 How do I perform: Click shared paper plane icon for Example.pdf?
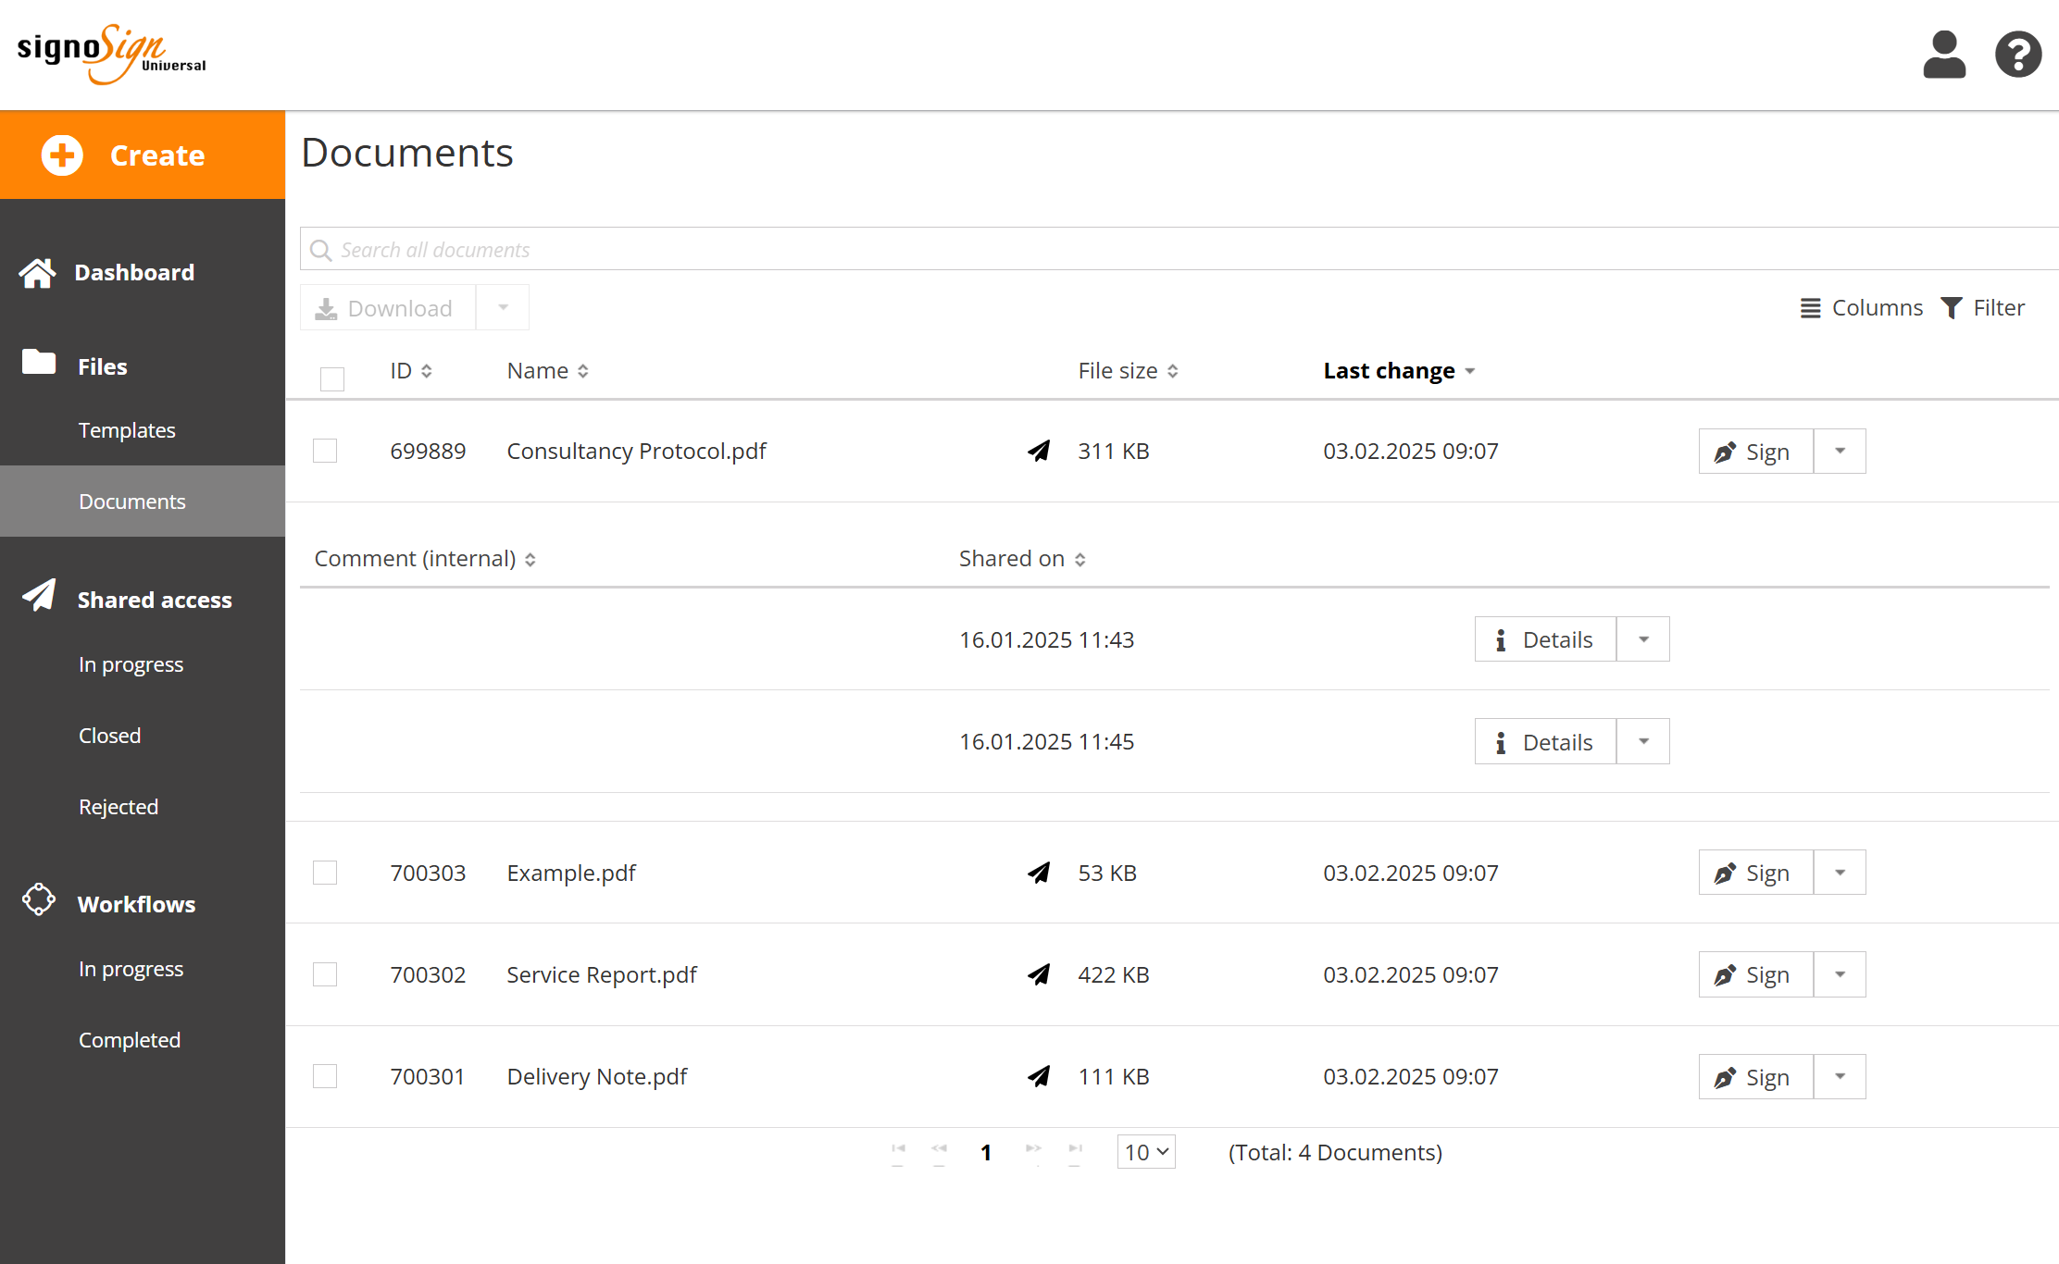[x=1039, y=873]
